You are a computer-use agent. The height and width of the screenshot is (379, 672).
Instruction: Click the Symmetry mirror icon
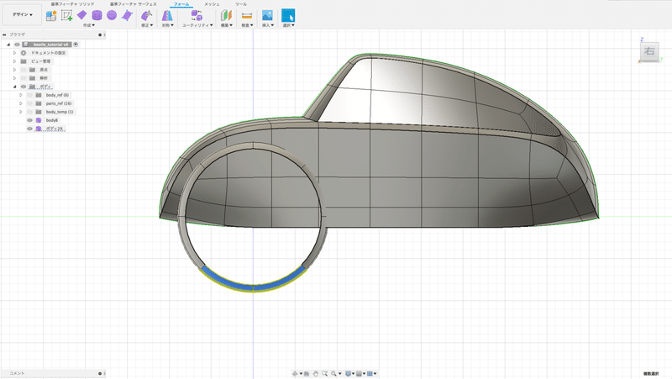click(167, 15)
